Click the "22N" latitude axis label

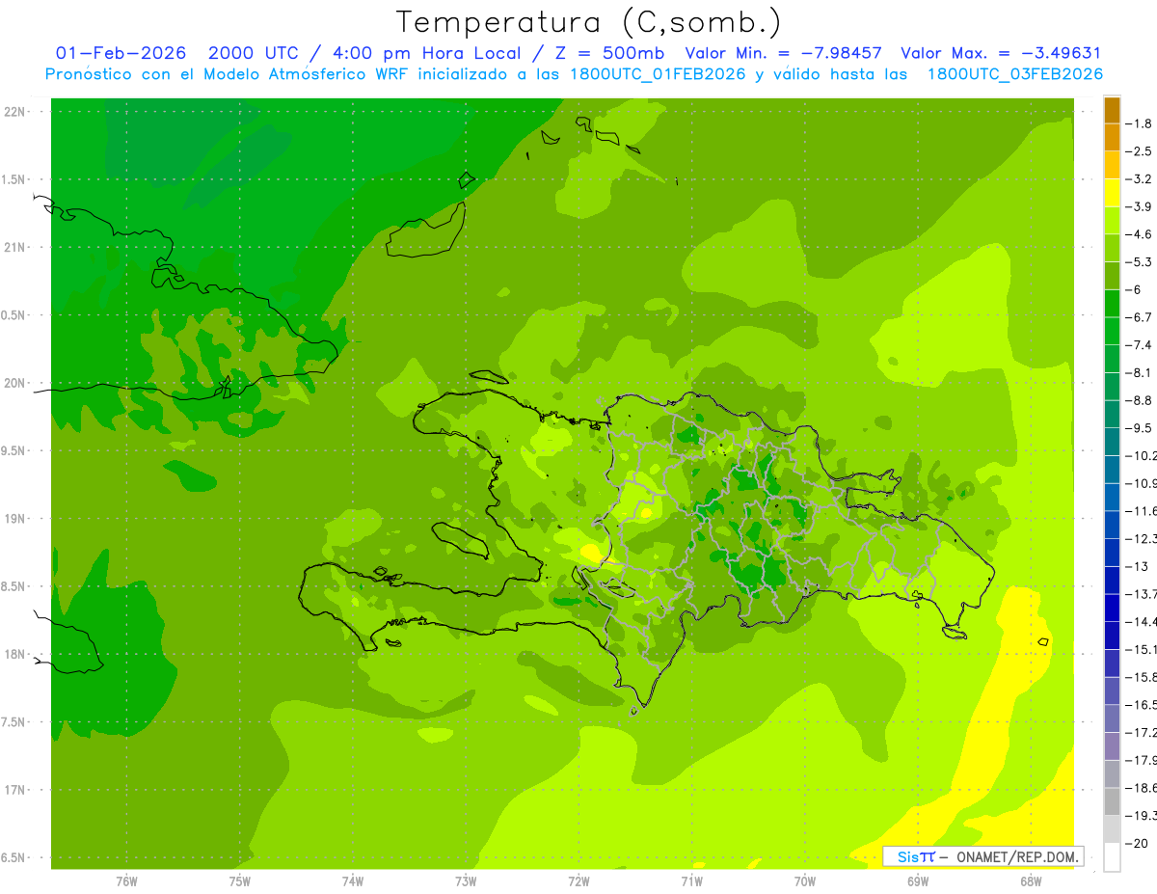tap(15, 112)
